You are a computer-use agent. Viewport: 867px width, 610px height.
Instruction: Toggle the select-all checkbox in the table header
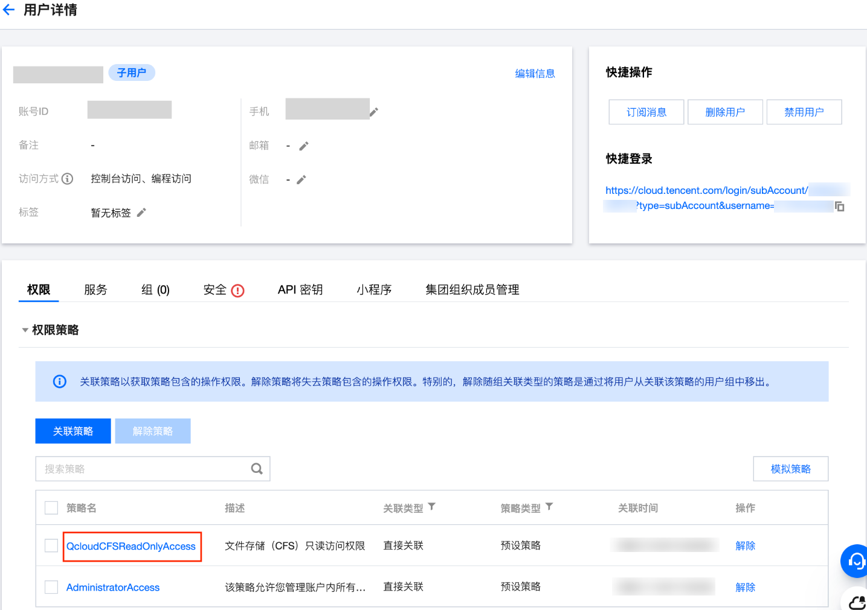51,508
